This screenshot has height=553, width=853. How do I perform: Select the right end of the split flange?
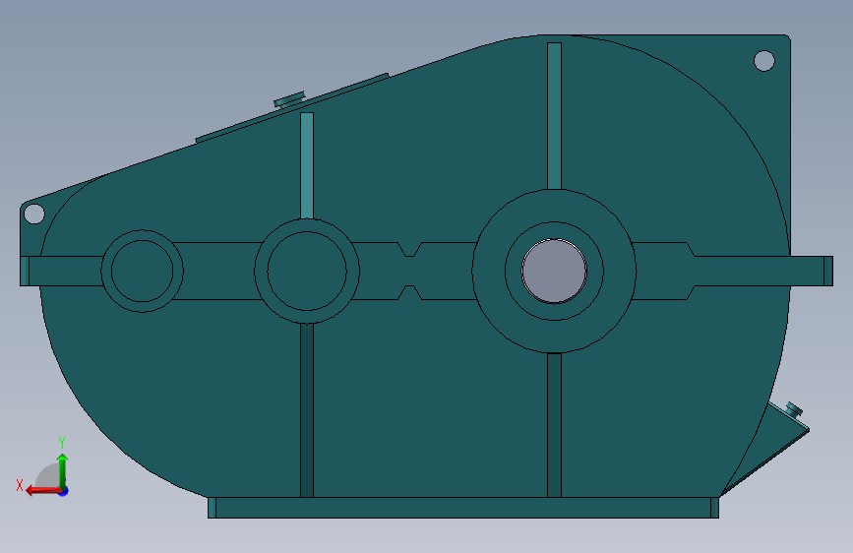(828, 271)
